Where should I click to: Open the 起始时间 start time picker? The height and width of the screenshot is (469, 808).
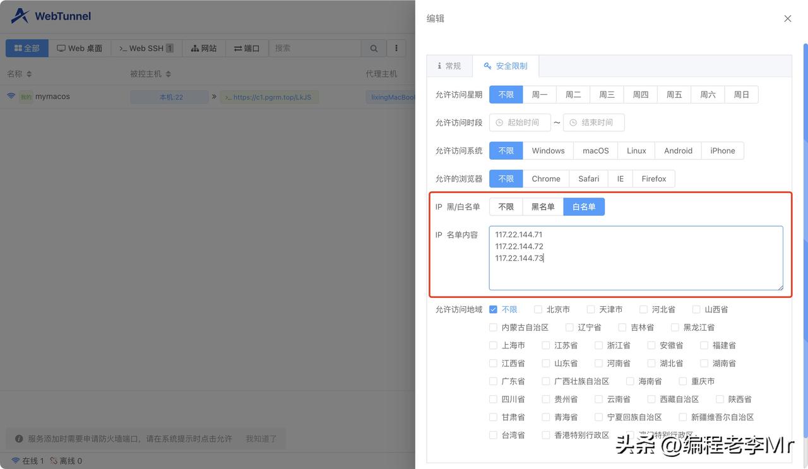click(520, 122)
